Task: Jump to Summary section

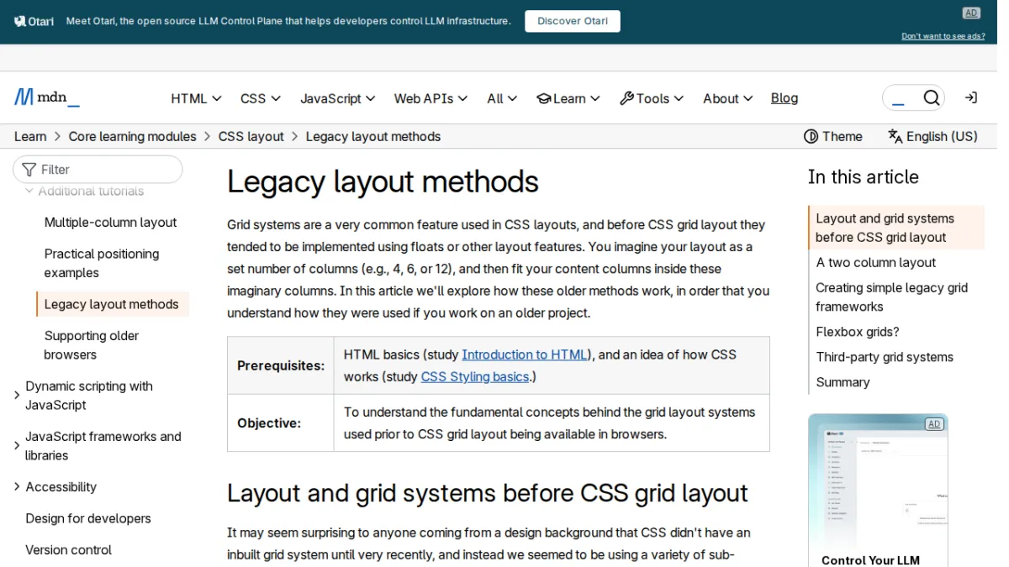Action: point(843,382)
